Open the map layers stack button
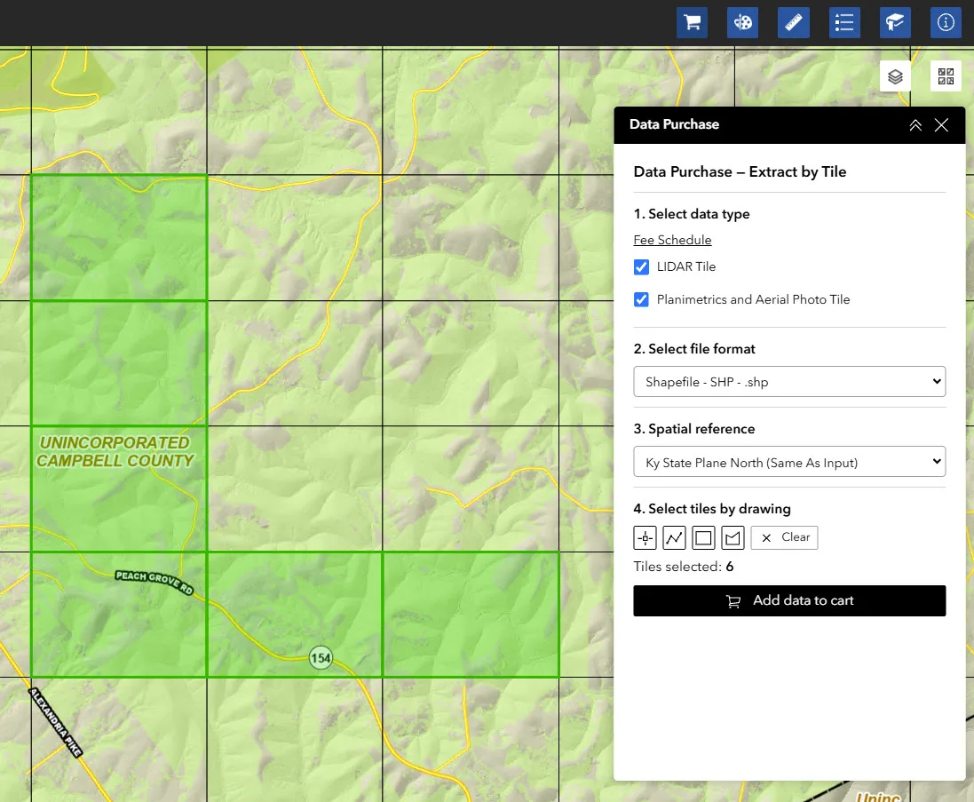974x802 pixels. tap(895, 76)
